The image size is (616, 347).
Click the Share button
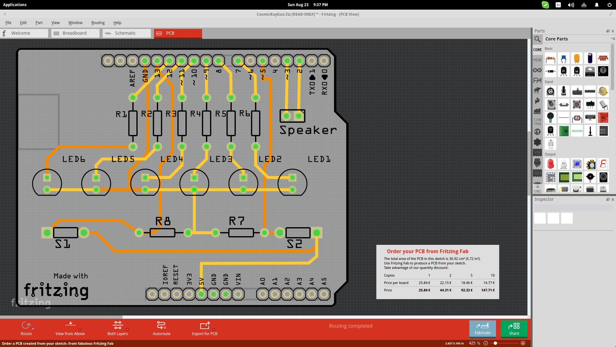pos(514,329)
